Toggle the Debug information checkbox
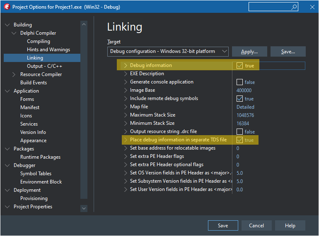The height and width of the screenshot is (236, 319). (239, 66)
